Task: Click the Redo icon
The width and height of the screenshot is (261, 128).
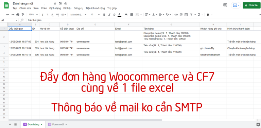Action: click(13, 15)
